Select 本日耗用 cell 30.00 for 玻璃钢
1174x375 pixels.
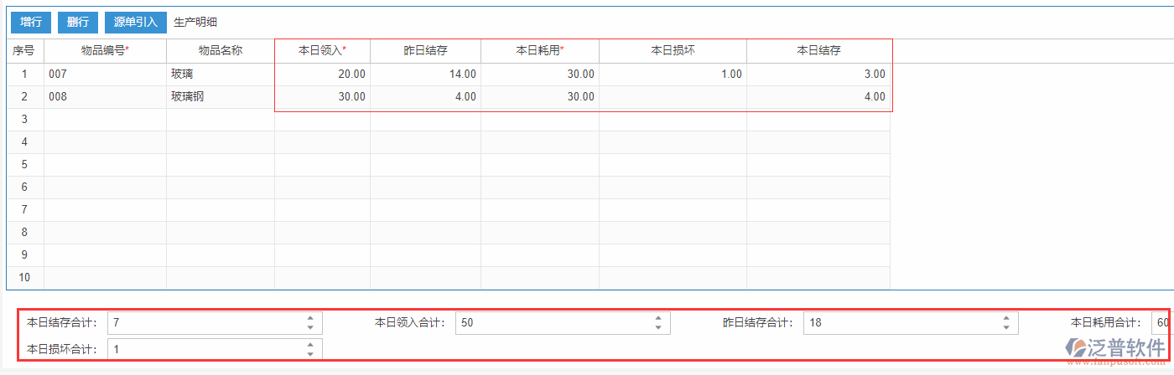(x=539, y=96)
